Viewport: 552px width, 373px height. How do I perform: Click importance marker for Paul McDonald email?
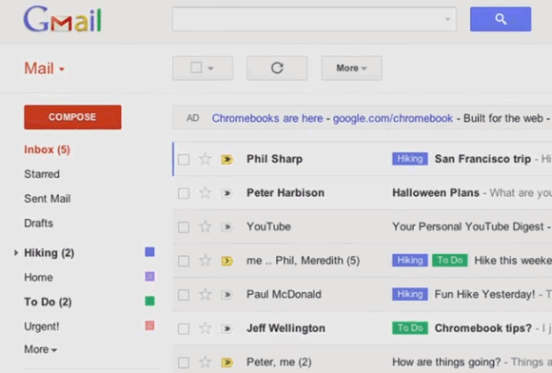pos(227,295)
